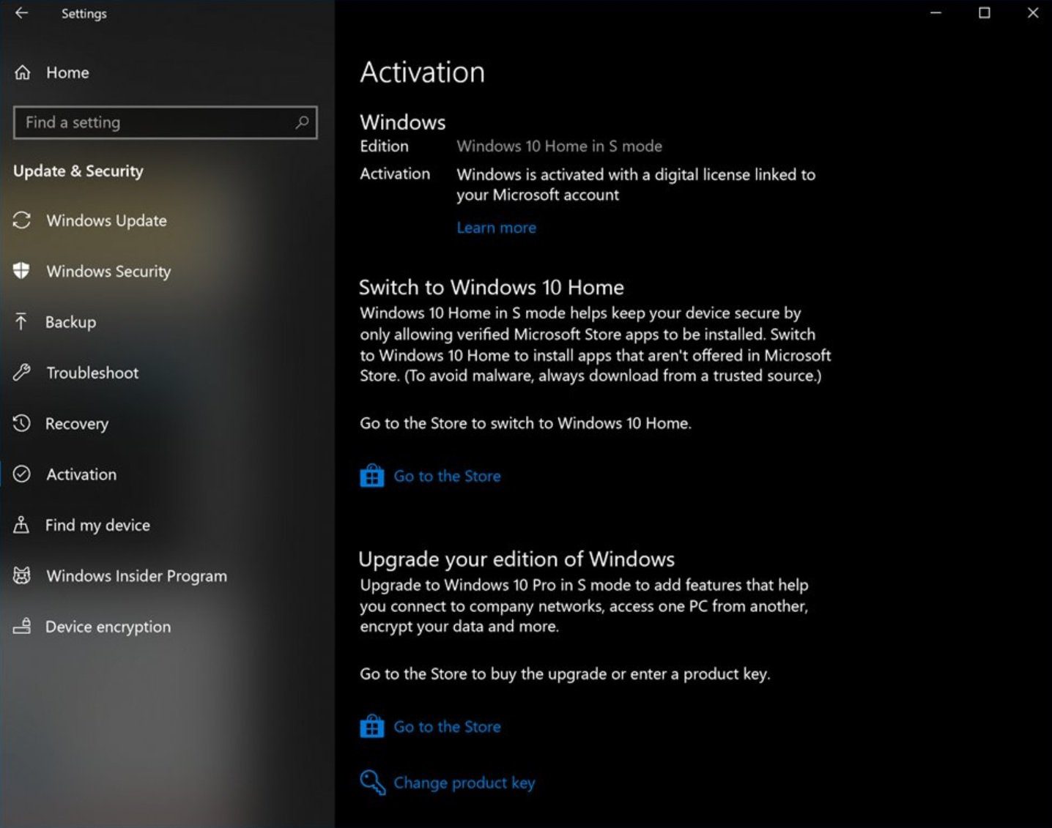Open the Learn more link
The width and height of the screenshot is (1052, 828).
pyautogui.click(x=496, y=228)
